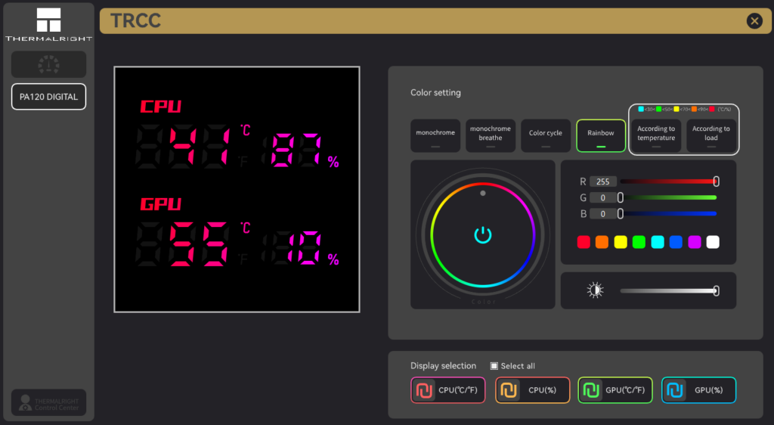Screen dimensions: 774x425
Task: Click the Display selection label
Action: [443, 366]
